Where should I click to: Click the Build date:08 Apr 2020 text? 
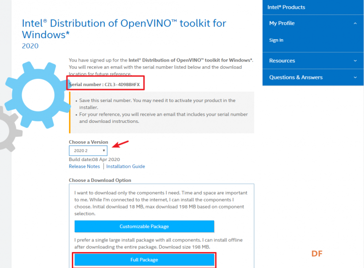pos(94,160)
